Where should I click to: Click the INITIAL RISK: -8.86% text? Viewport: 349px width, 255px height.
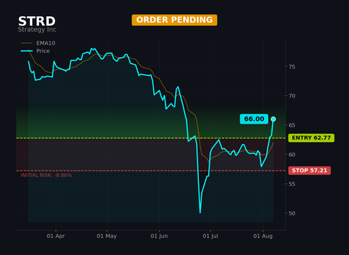click(x=46, y=175)
